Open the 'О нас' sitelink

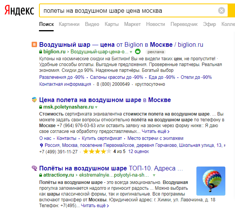[45, 138]
